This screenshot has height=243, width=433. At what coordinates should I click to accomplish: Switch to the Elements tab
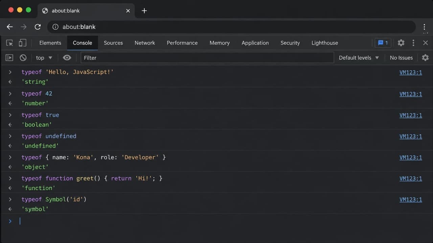50,43
